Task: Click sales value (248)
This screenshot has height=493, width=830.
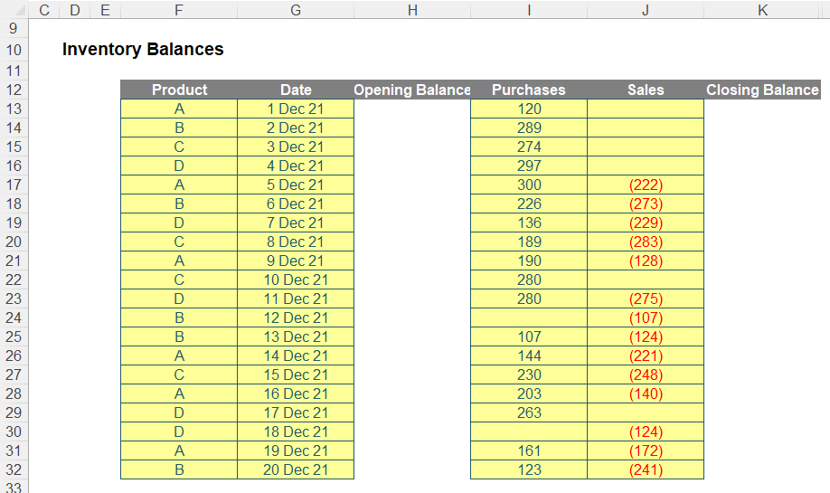Action: (646, 374)
